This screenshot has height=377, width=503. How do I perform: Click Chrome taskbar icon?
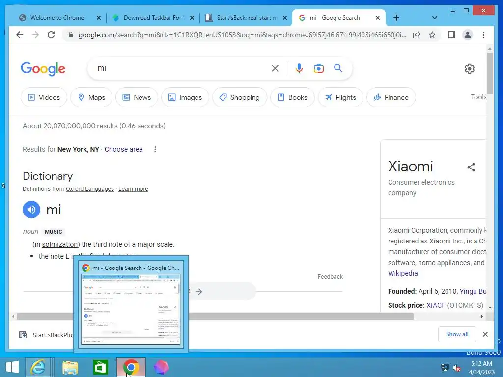pyautogui.click(x=131, y=367)
